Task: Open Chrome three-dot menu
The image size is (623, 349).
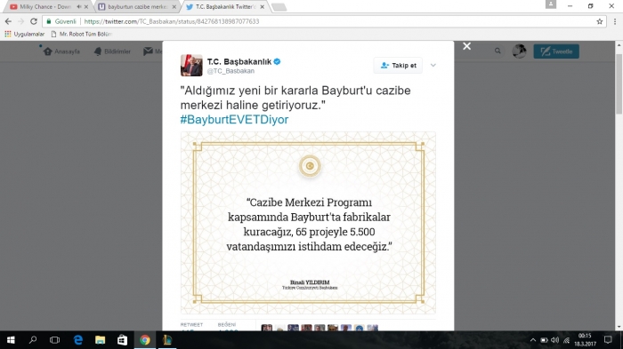Action: 616,21
